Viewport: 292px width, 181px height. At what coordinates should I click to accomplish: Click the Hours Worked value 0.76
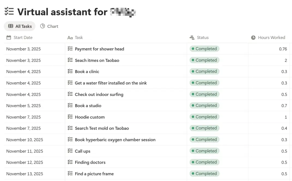[x=284, y=49]
